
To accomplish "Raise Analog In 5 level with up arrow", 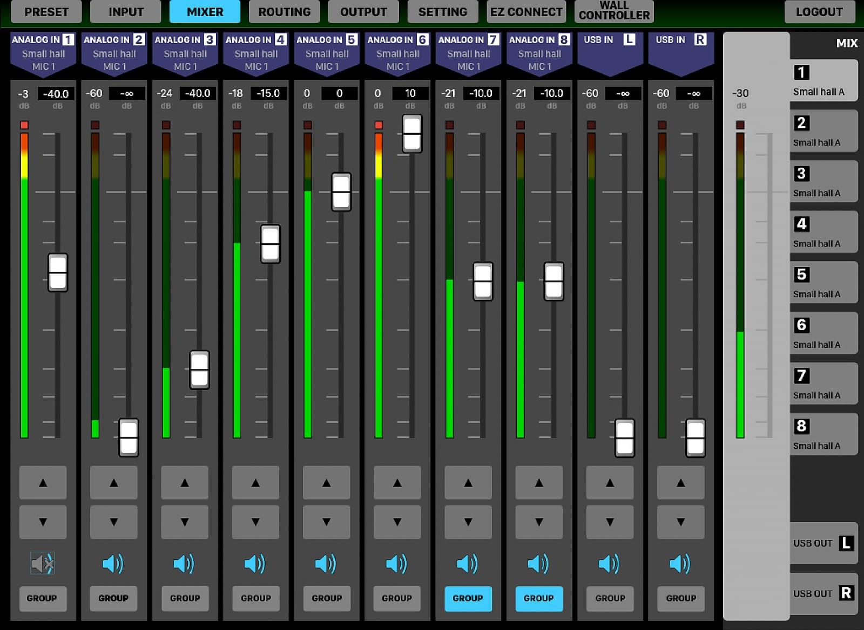I will coord(326,483).
